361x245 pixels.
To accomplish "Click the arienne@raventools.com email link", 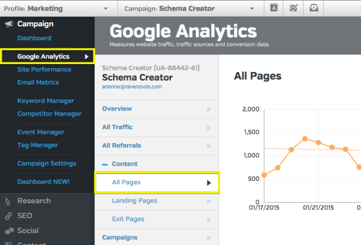I will 132,87.
